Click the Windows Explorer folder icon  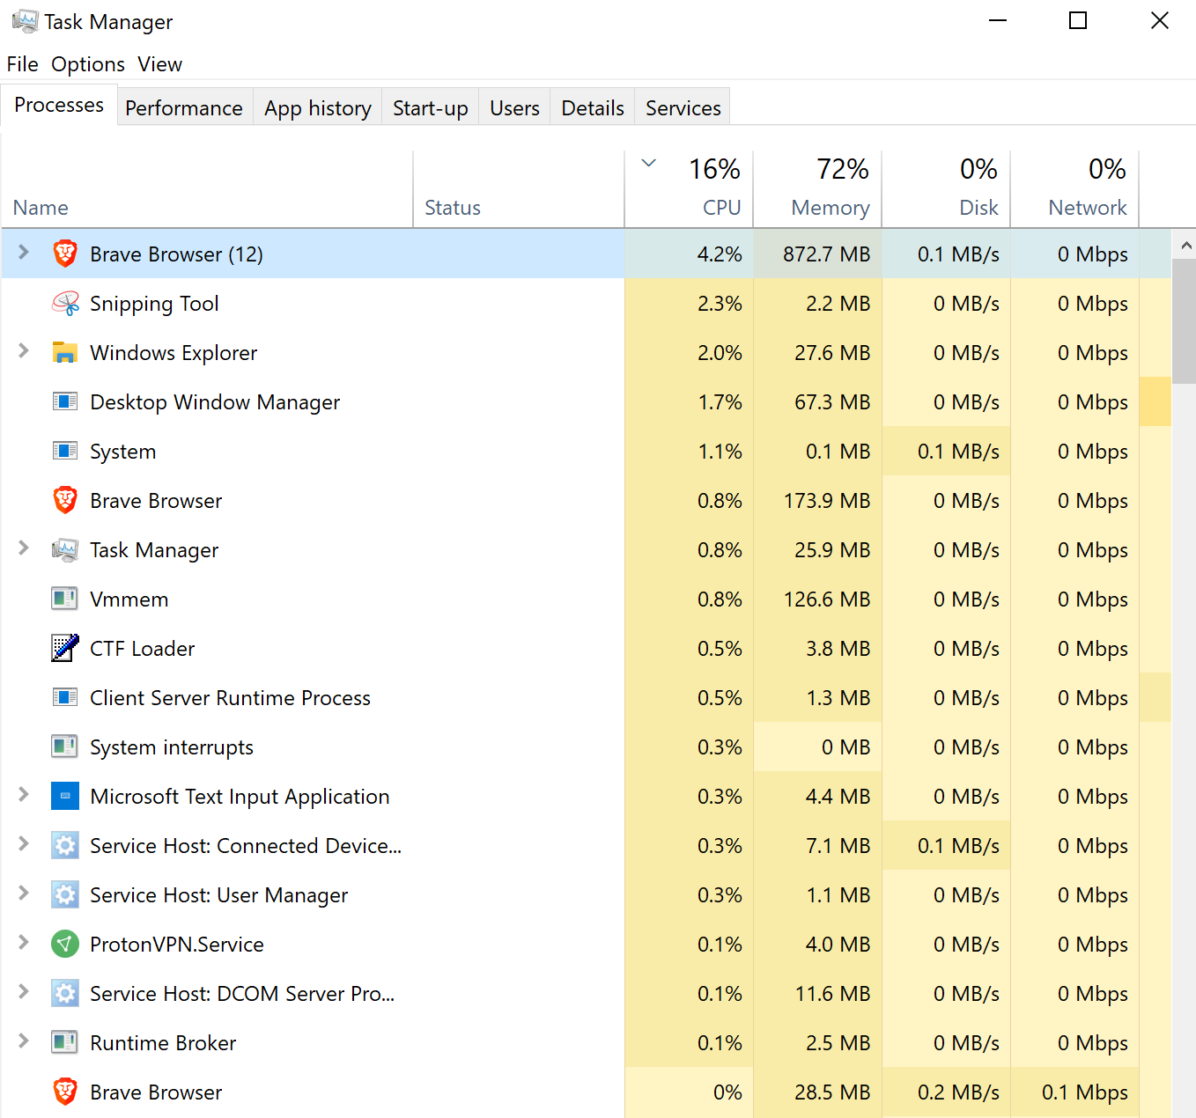65,352
